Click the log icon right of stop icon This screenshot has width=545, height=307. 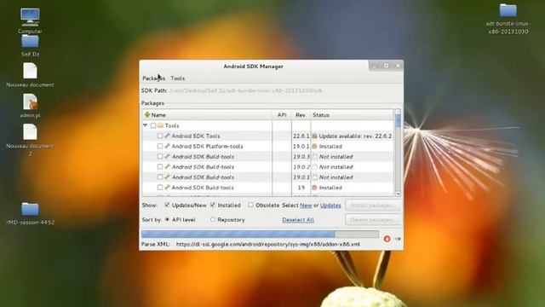(398, 239)
